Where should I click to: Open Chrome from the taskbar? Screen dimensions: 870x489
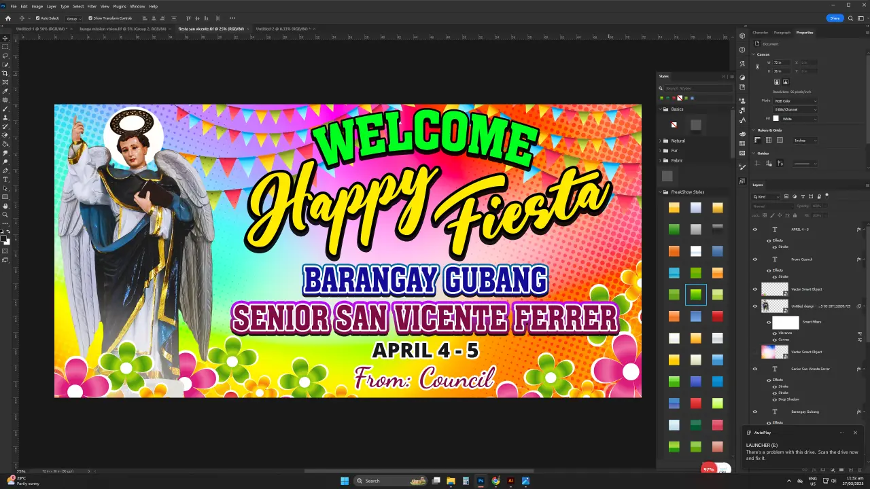click(x=495, y=481)
